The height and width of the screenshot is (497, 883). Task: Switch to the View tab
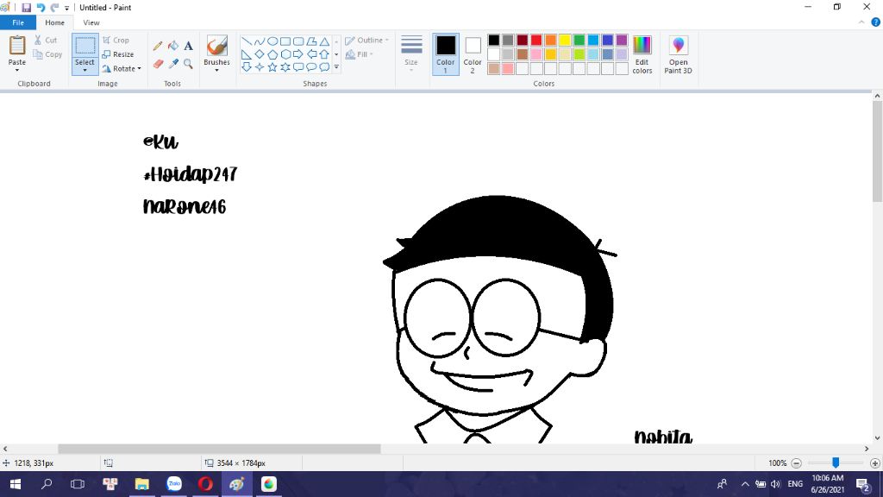pyautogui.click(x=91, y=22)
